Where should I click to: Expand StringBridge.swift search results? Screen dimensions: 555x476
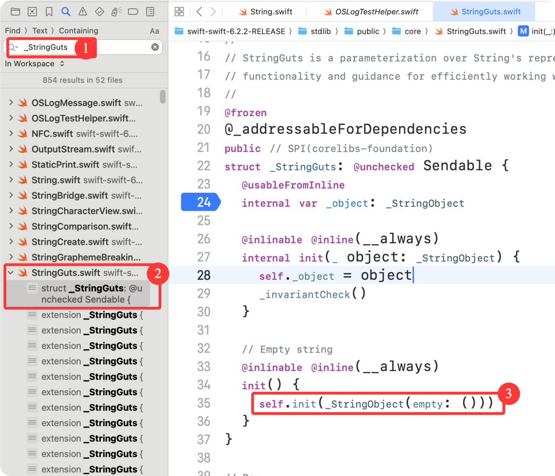pyautogui.click(x=11, y=195)
